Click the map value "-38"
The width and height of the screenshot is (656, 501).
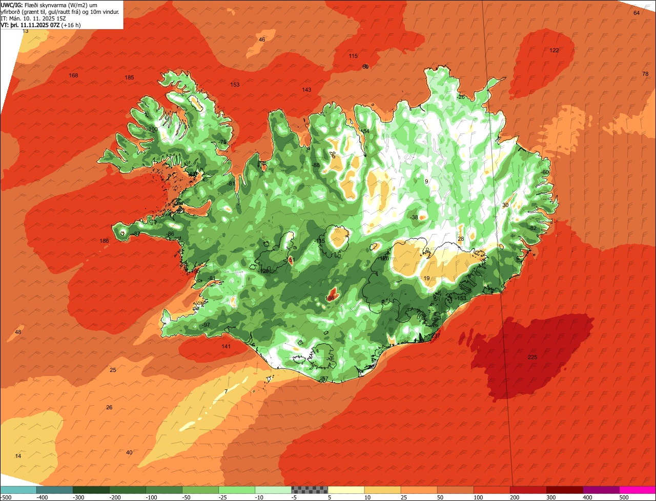tap(414, 217)
